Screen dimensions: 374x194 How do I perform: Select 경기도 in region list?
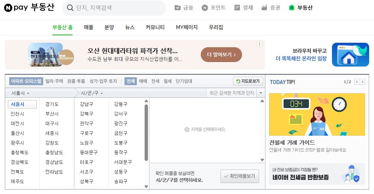pyautogui.click(x=52, y=104)
